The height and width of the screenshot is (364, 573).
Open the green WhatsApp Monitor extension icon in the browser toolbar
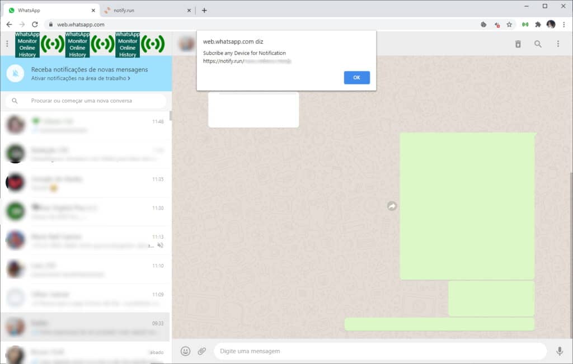pyautogui.click(x=525, y=25)
